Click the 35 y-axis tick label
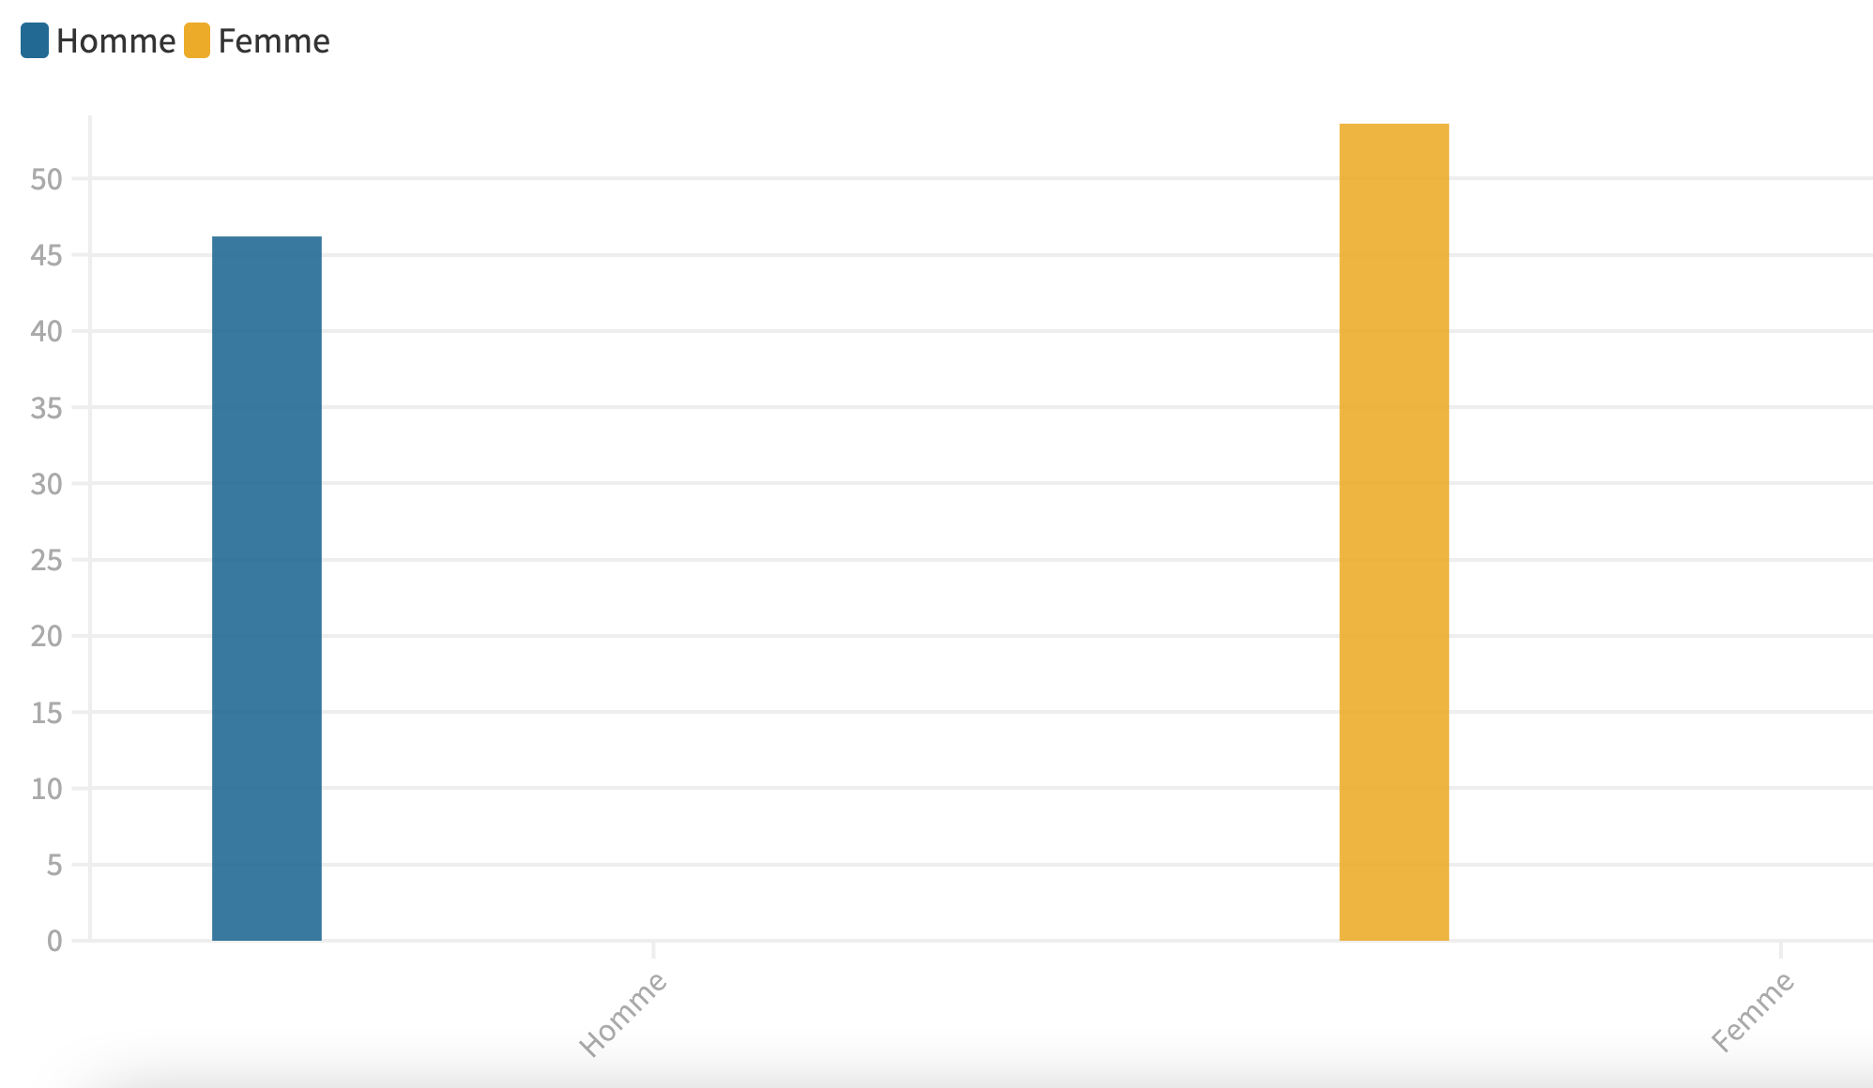This screenshot has width=1873, height=1088. pyautogui.click(x=46, y=408)
